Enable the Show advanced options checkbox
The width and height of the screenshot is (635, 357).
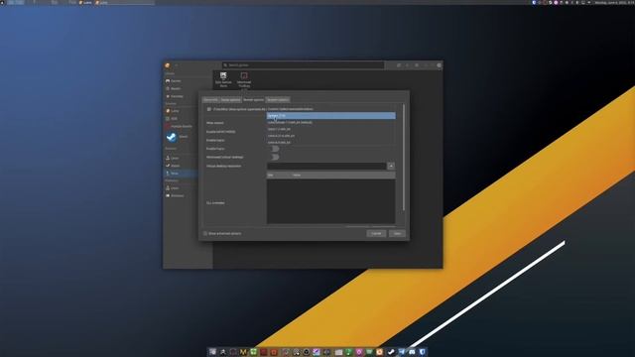[205, 234]
